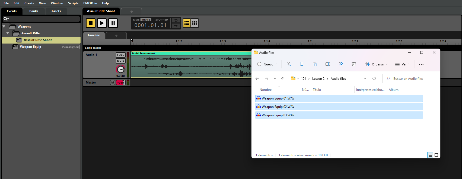Open the Timeline tab
This screenshot has height=179, width=462.
tap(94, 35)
